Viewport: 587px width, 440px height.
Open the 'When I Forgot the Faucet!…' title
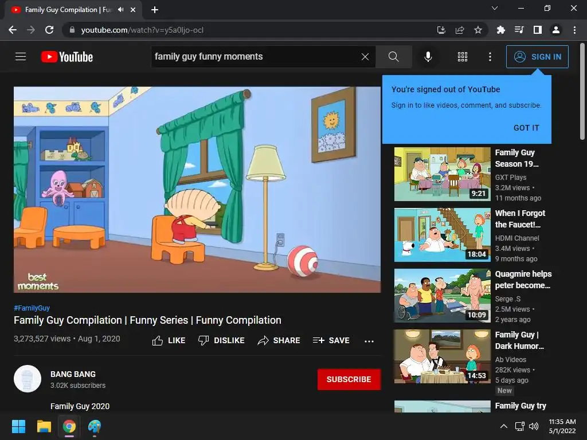pos(520,219)
